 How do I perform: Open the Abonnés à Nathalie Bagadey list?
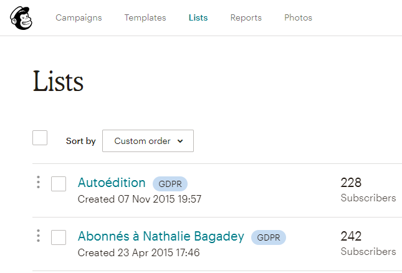pyautogui.click(x=161, y=236)
